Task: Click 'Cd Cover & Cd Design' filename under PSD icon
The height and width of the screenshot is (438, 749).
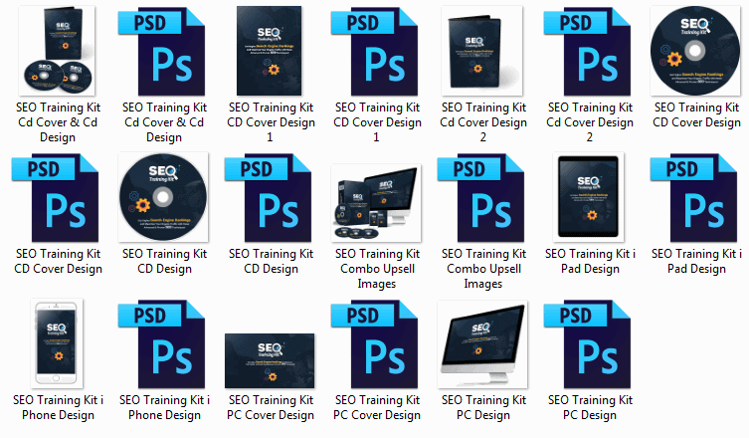Action: click(x=164, y=122)
